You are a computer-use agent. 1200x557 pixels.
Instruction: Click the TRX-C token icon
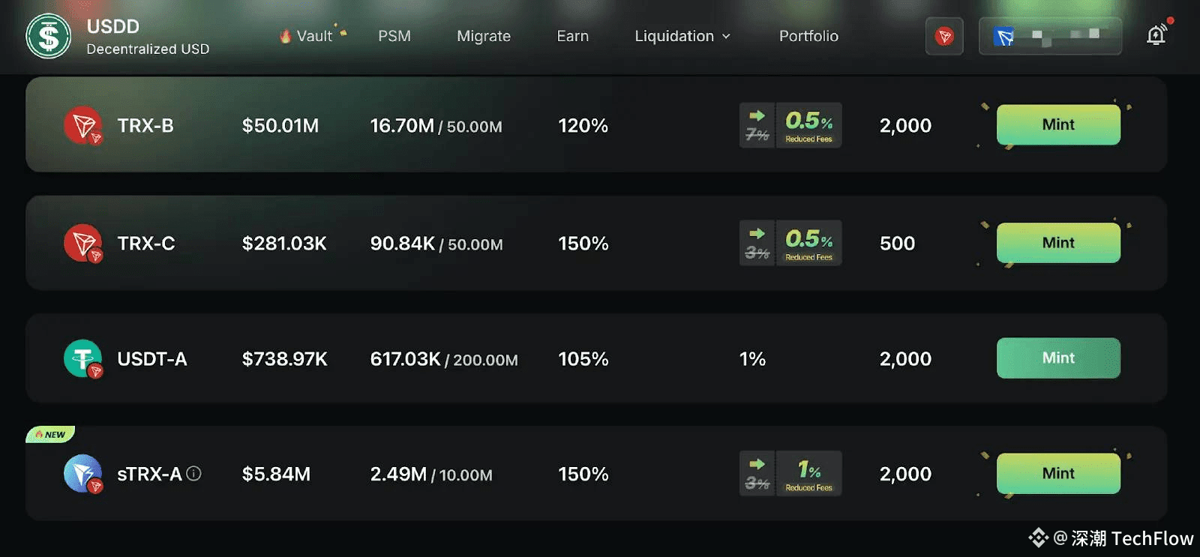click(x=82, y=243)
